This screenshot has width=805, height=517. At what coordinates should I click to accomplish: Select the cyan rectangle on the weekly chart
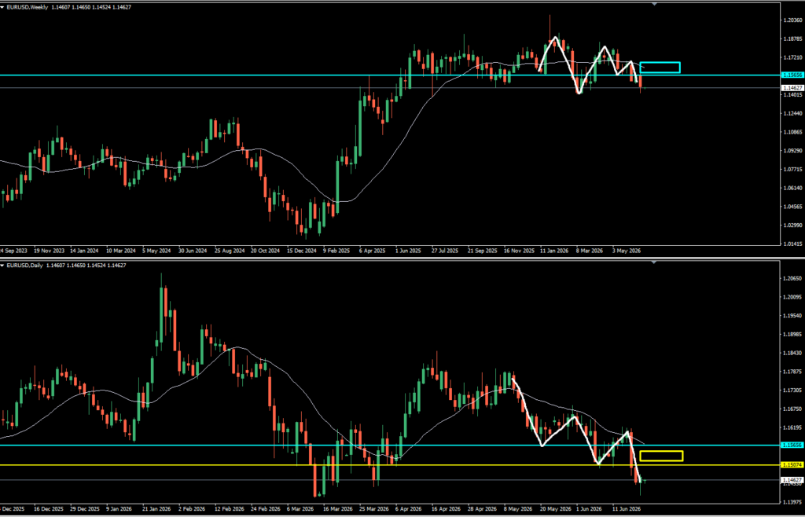tap(660, 68)
